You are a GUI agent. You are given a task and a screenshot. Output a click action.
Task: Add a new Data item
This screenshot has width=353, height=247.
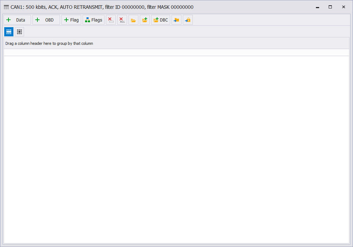click(17, 20)
